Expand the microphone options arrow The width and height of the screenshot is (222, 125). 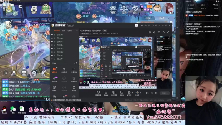click(x=132, y=93)
